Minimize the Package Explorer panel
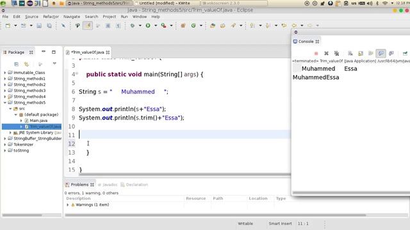Screen dimensions: 410x230 coord(44,52)
